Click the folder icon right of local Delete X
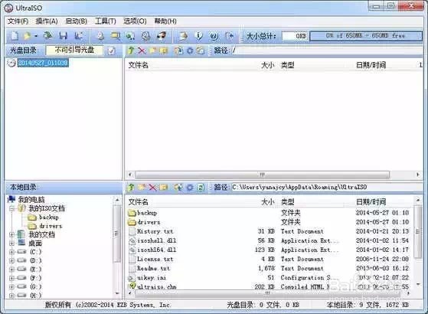The height and width of the screenshot is (314, 428). [x=164, y=187]
